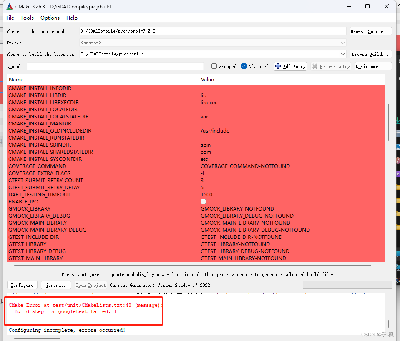Expand the build binaries path dropdown
Screen dimensions: 400x341
tap(343, 54)
